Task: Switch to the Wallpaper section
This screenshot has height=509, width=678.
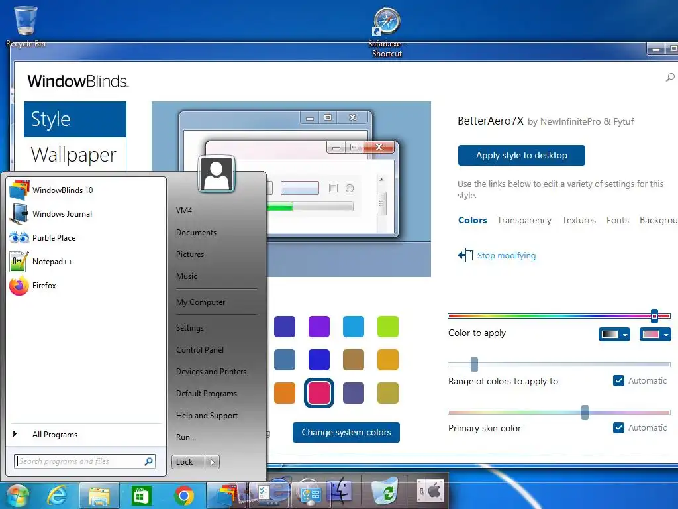Action: click(75, 155)
